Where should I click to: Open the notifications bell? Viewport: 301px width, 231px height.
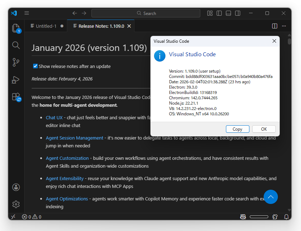(x=287, y=216)
